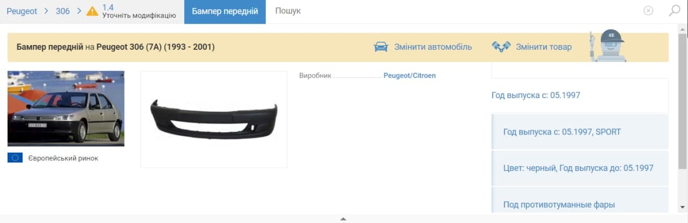Click the magnifying glass search icon
The height and width of the screenshot is (223, 688).
click(674, 10)
